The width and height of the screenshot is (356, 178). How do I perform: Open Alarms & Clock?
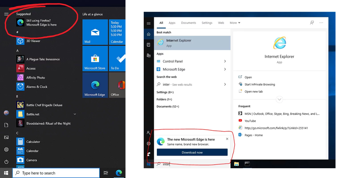[x=32, y=87]
